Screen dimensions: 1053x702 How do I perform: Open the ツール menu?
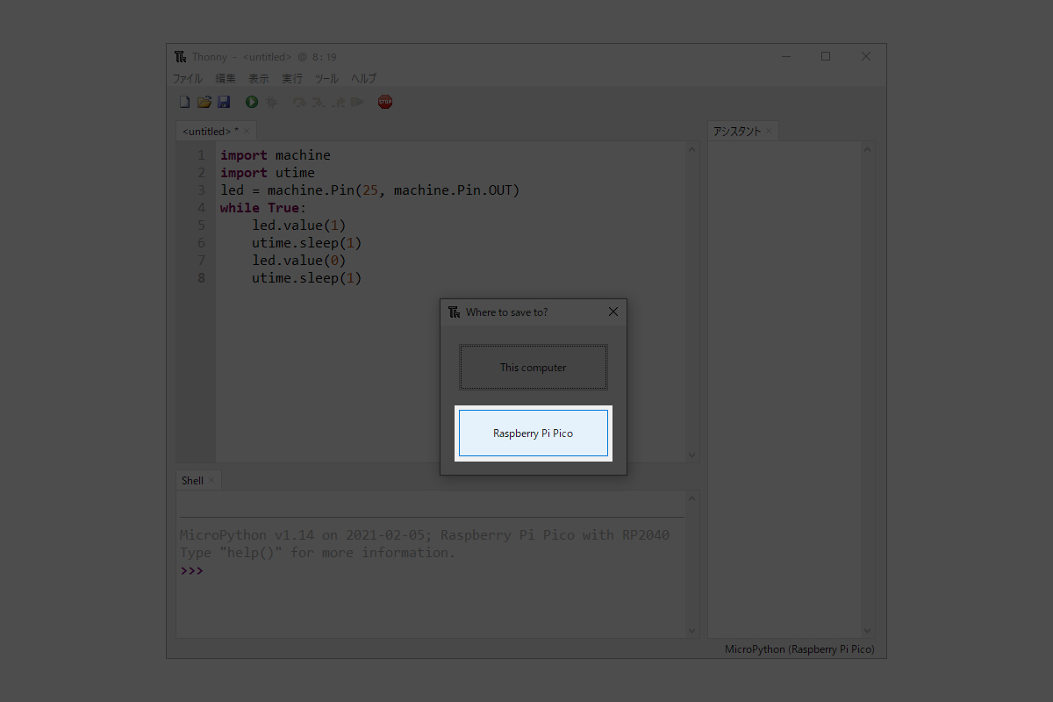tap(326, 78)
